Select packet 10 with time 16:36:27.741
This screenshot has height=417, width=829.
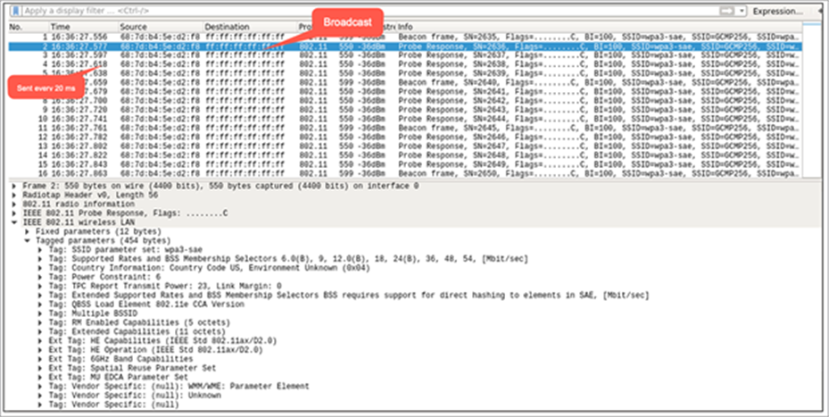click(405, 119)
